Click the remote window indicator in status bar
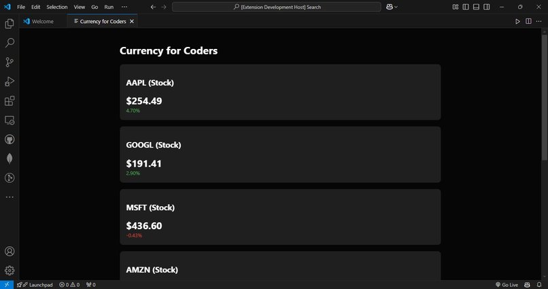The image size is (548, 289). (7, 284)
